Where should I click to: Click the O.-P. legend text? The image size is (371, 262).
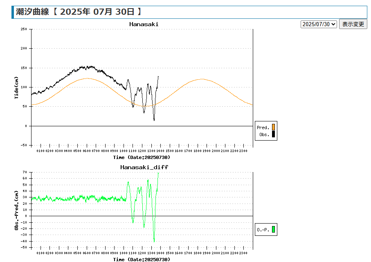tap(263, 230)
